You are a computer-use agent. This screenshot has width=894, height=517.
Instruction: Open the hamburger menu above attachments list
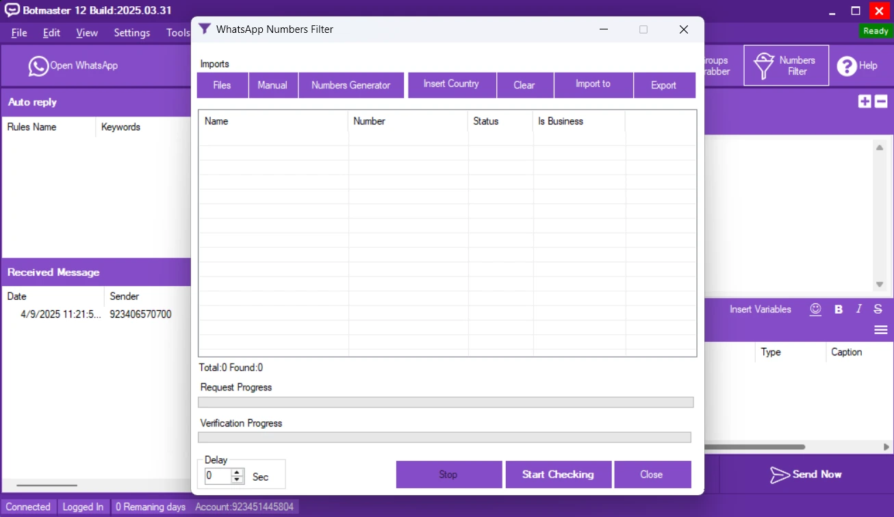(x=881, y=330)
